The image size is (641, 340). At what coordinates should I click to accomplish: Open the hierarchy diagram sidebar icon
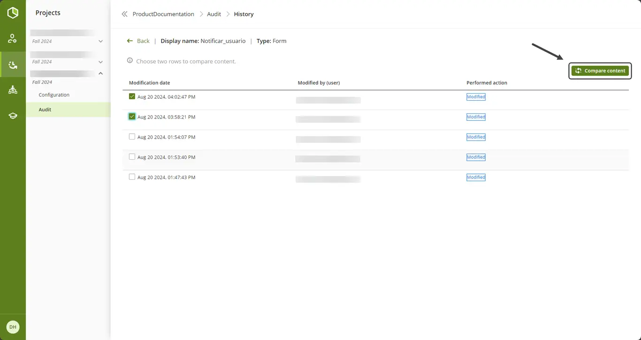(x=13, y=90)
